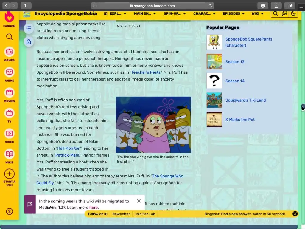Image resolution: width=305 pixels, height=229 pixels.
Task: Click the spongebob.fandom.com address field
Action: [x=152, y=6]
